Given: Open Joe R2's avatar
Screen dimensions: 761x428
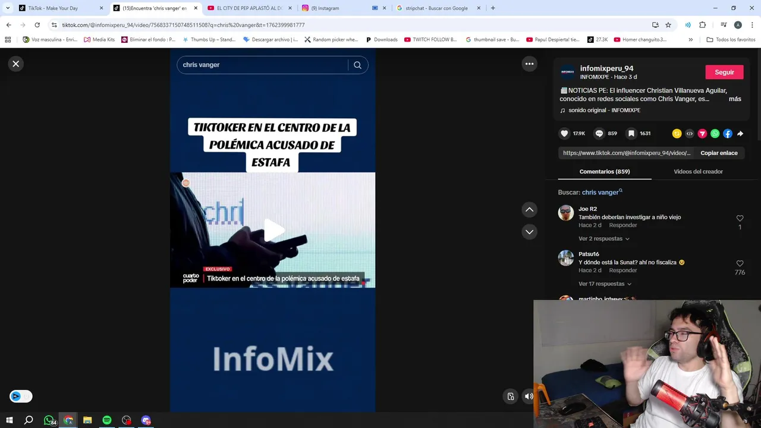Looking at the screenshot, I should pos(565,213).
